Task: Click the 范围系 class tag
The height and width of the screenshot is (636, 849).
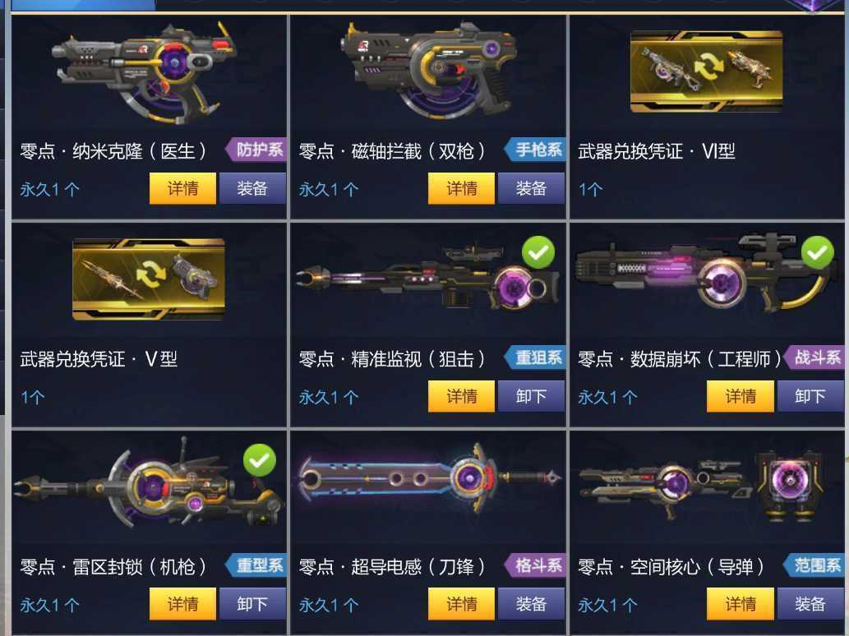Action: tap(814, 565)
